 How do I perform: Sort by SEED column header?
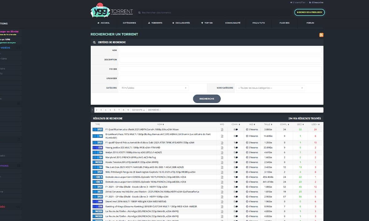click(x=300, y=124)
